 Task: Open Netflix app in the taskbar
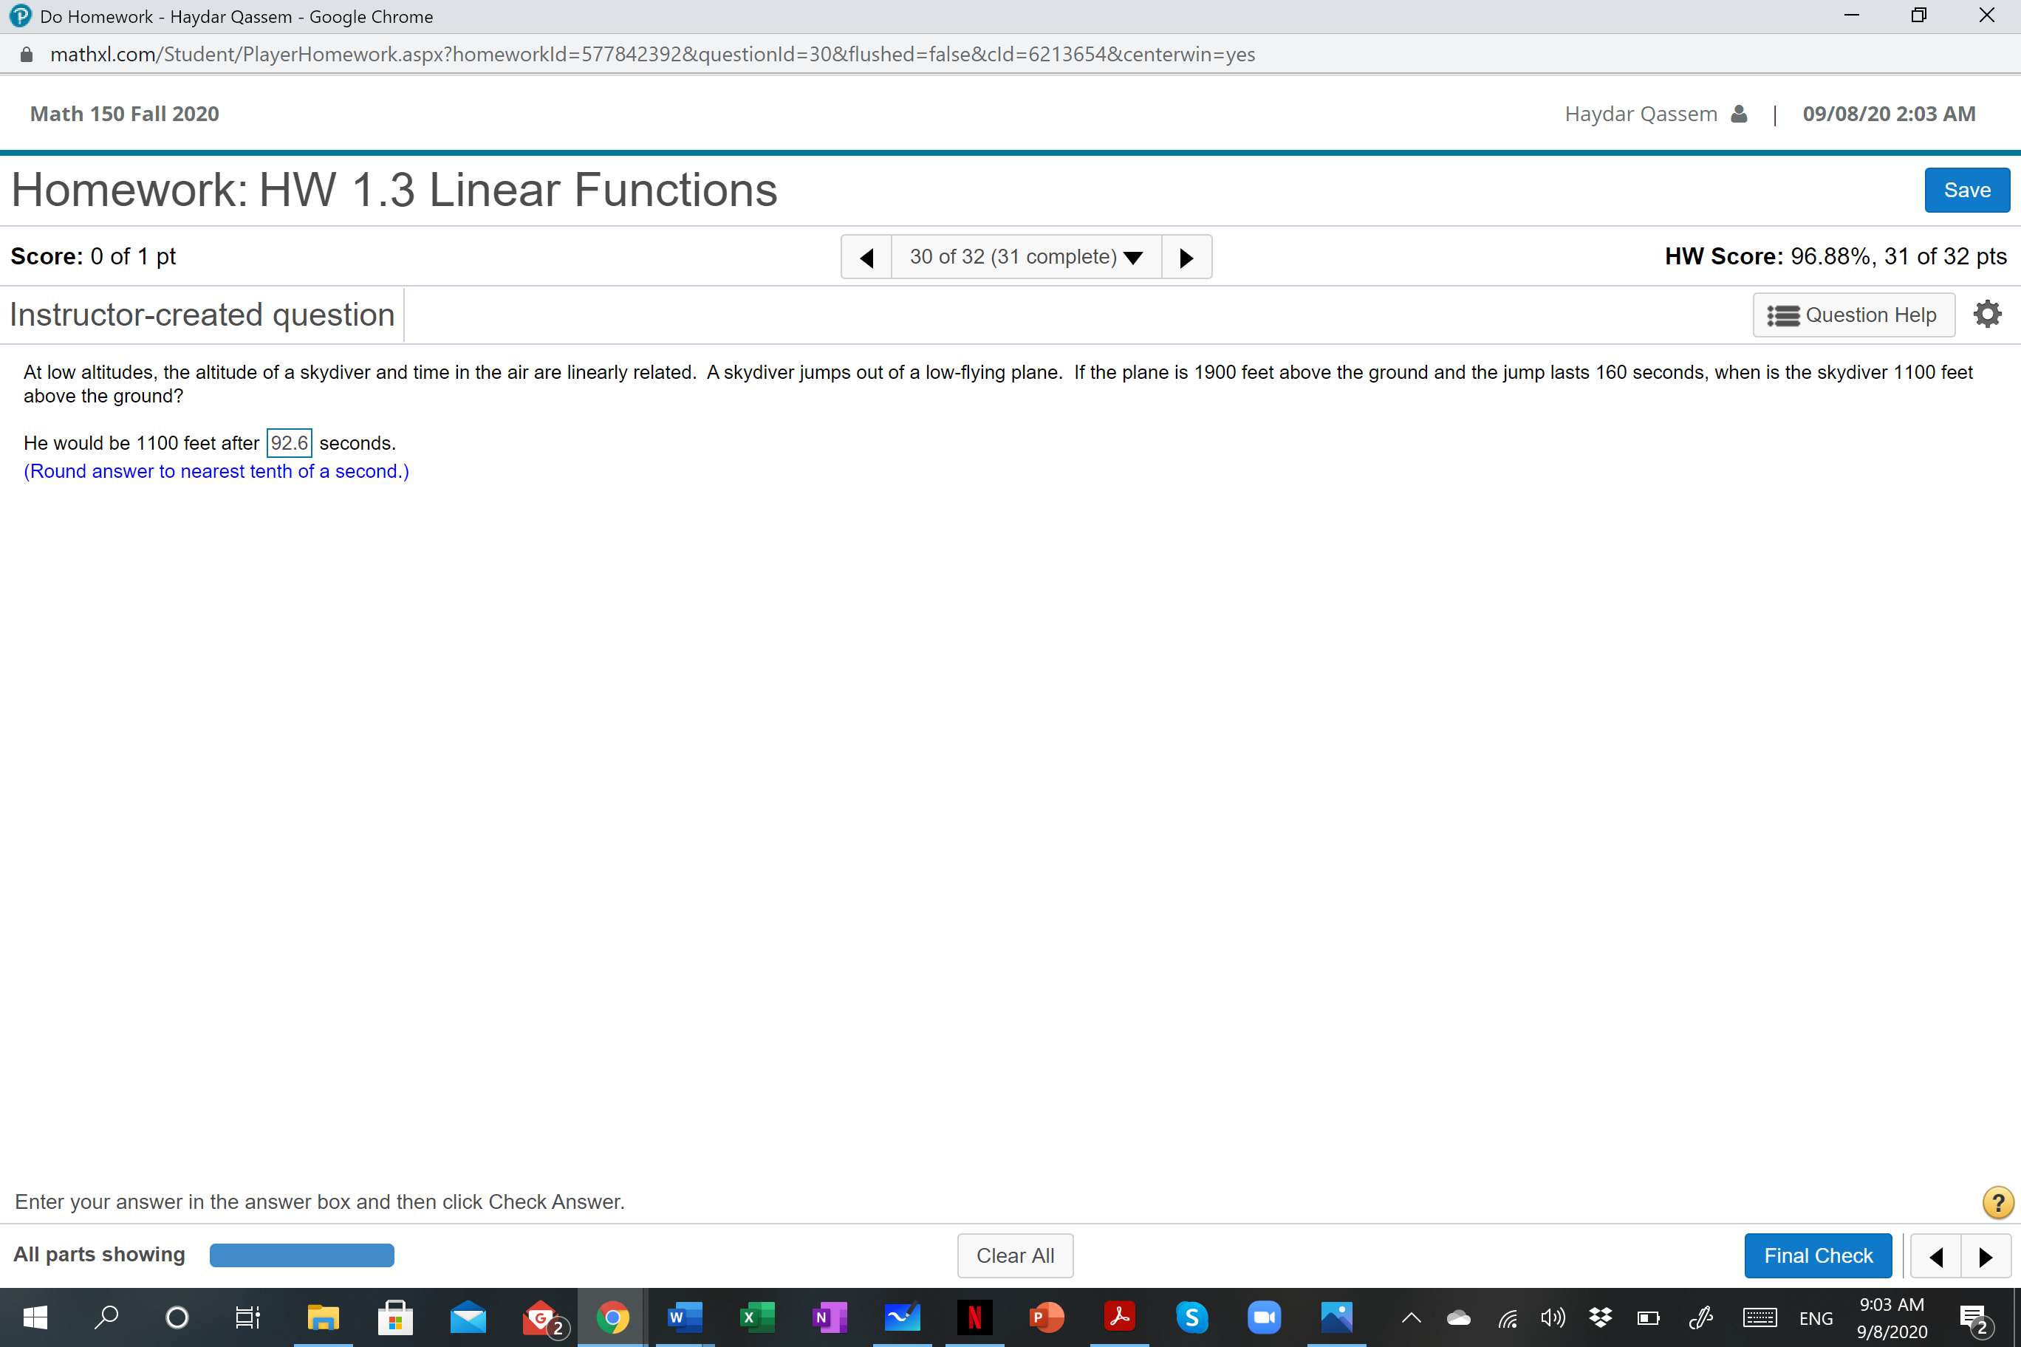click(974, 1317)
